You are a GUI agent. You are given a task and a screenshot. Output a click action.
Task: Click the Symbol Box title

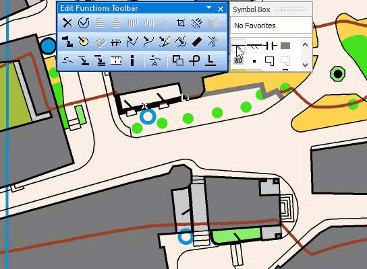click(252, 9)
